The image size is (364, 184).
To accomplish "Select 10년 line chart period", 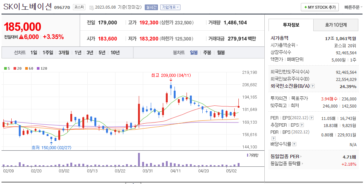I will point(115,53).
